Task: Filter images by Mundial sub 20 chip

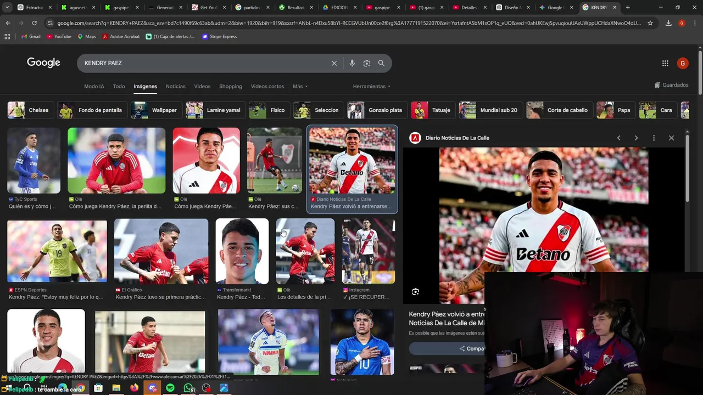Action: 490,110
